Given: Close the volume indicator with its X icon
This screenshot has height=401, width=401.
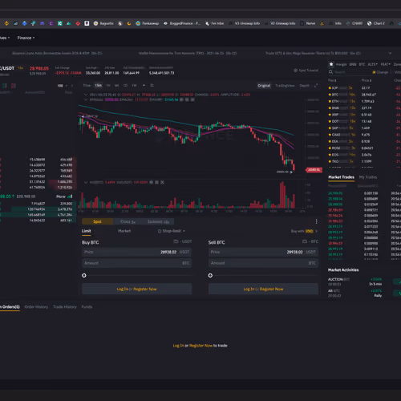Looking at the screenshot, I should coord(162,182).
